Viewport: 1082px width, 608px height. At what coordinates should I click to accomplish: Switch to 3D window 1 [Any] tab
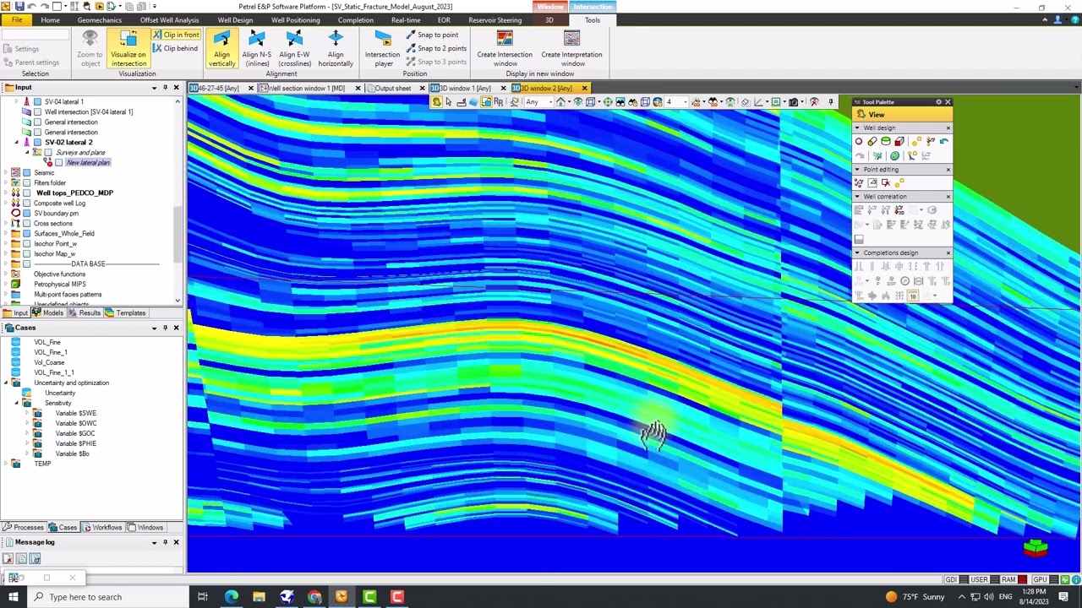(x=462, y=89)
